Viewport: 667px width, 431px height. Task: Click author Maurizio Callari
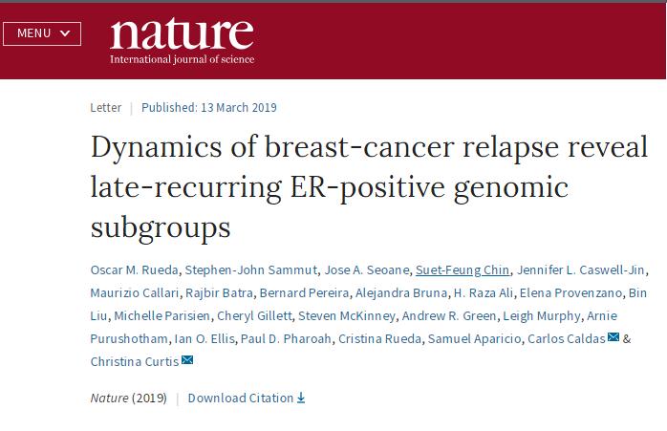[135, 292]
